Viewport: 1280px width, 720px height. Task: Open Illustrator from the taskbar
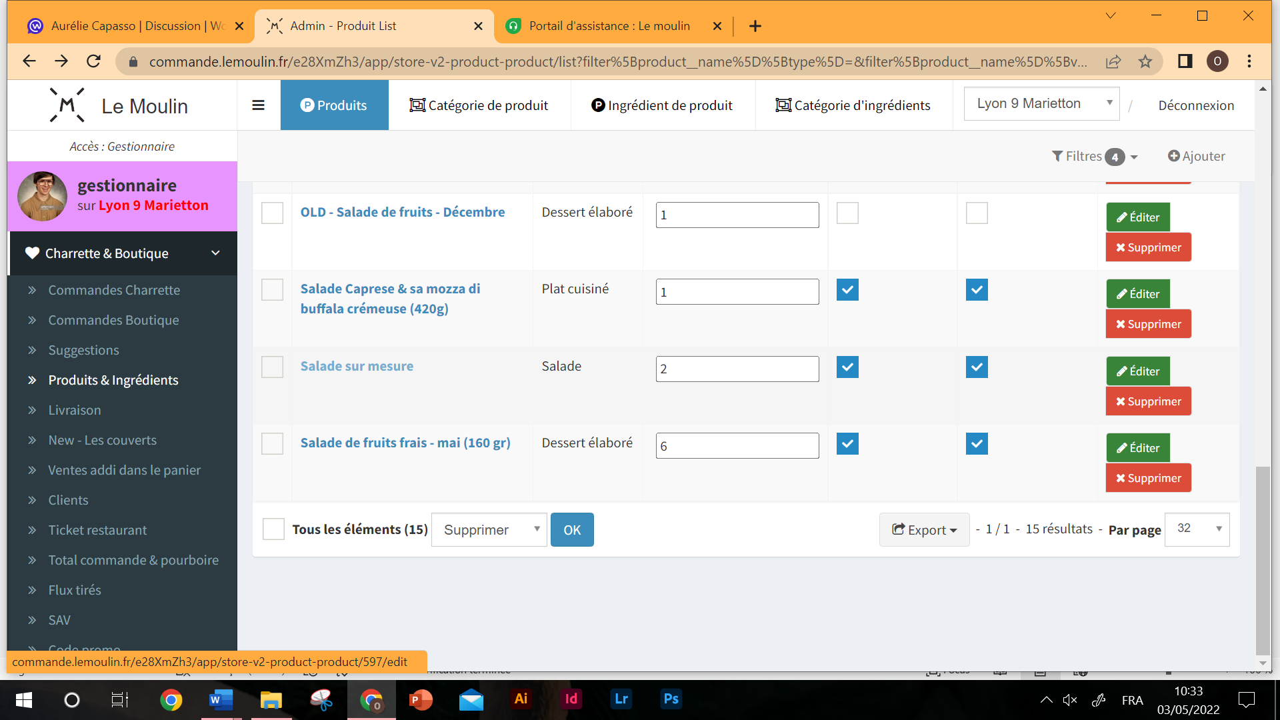pyautogui.click(x=521, y=699)
